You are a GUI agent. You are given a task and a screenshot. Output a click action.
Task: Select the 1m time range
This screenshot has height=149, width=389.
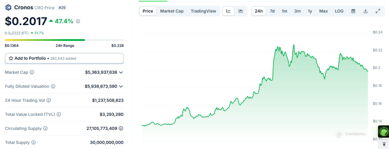tap(284, 11)
